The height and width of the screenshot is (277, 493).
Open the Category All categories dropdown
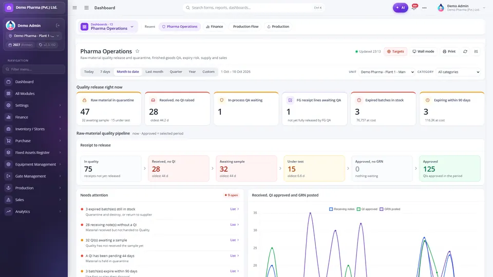click(x=459, y=72)
